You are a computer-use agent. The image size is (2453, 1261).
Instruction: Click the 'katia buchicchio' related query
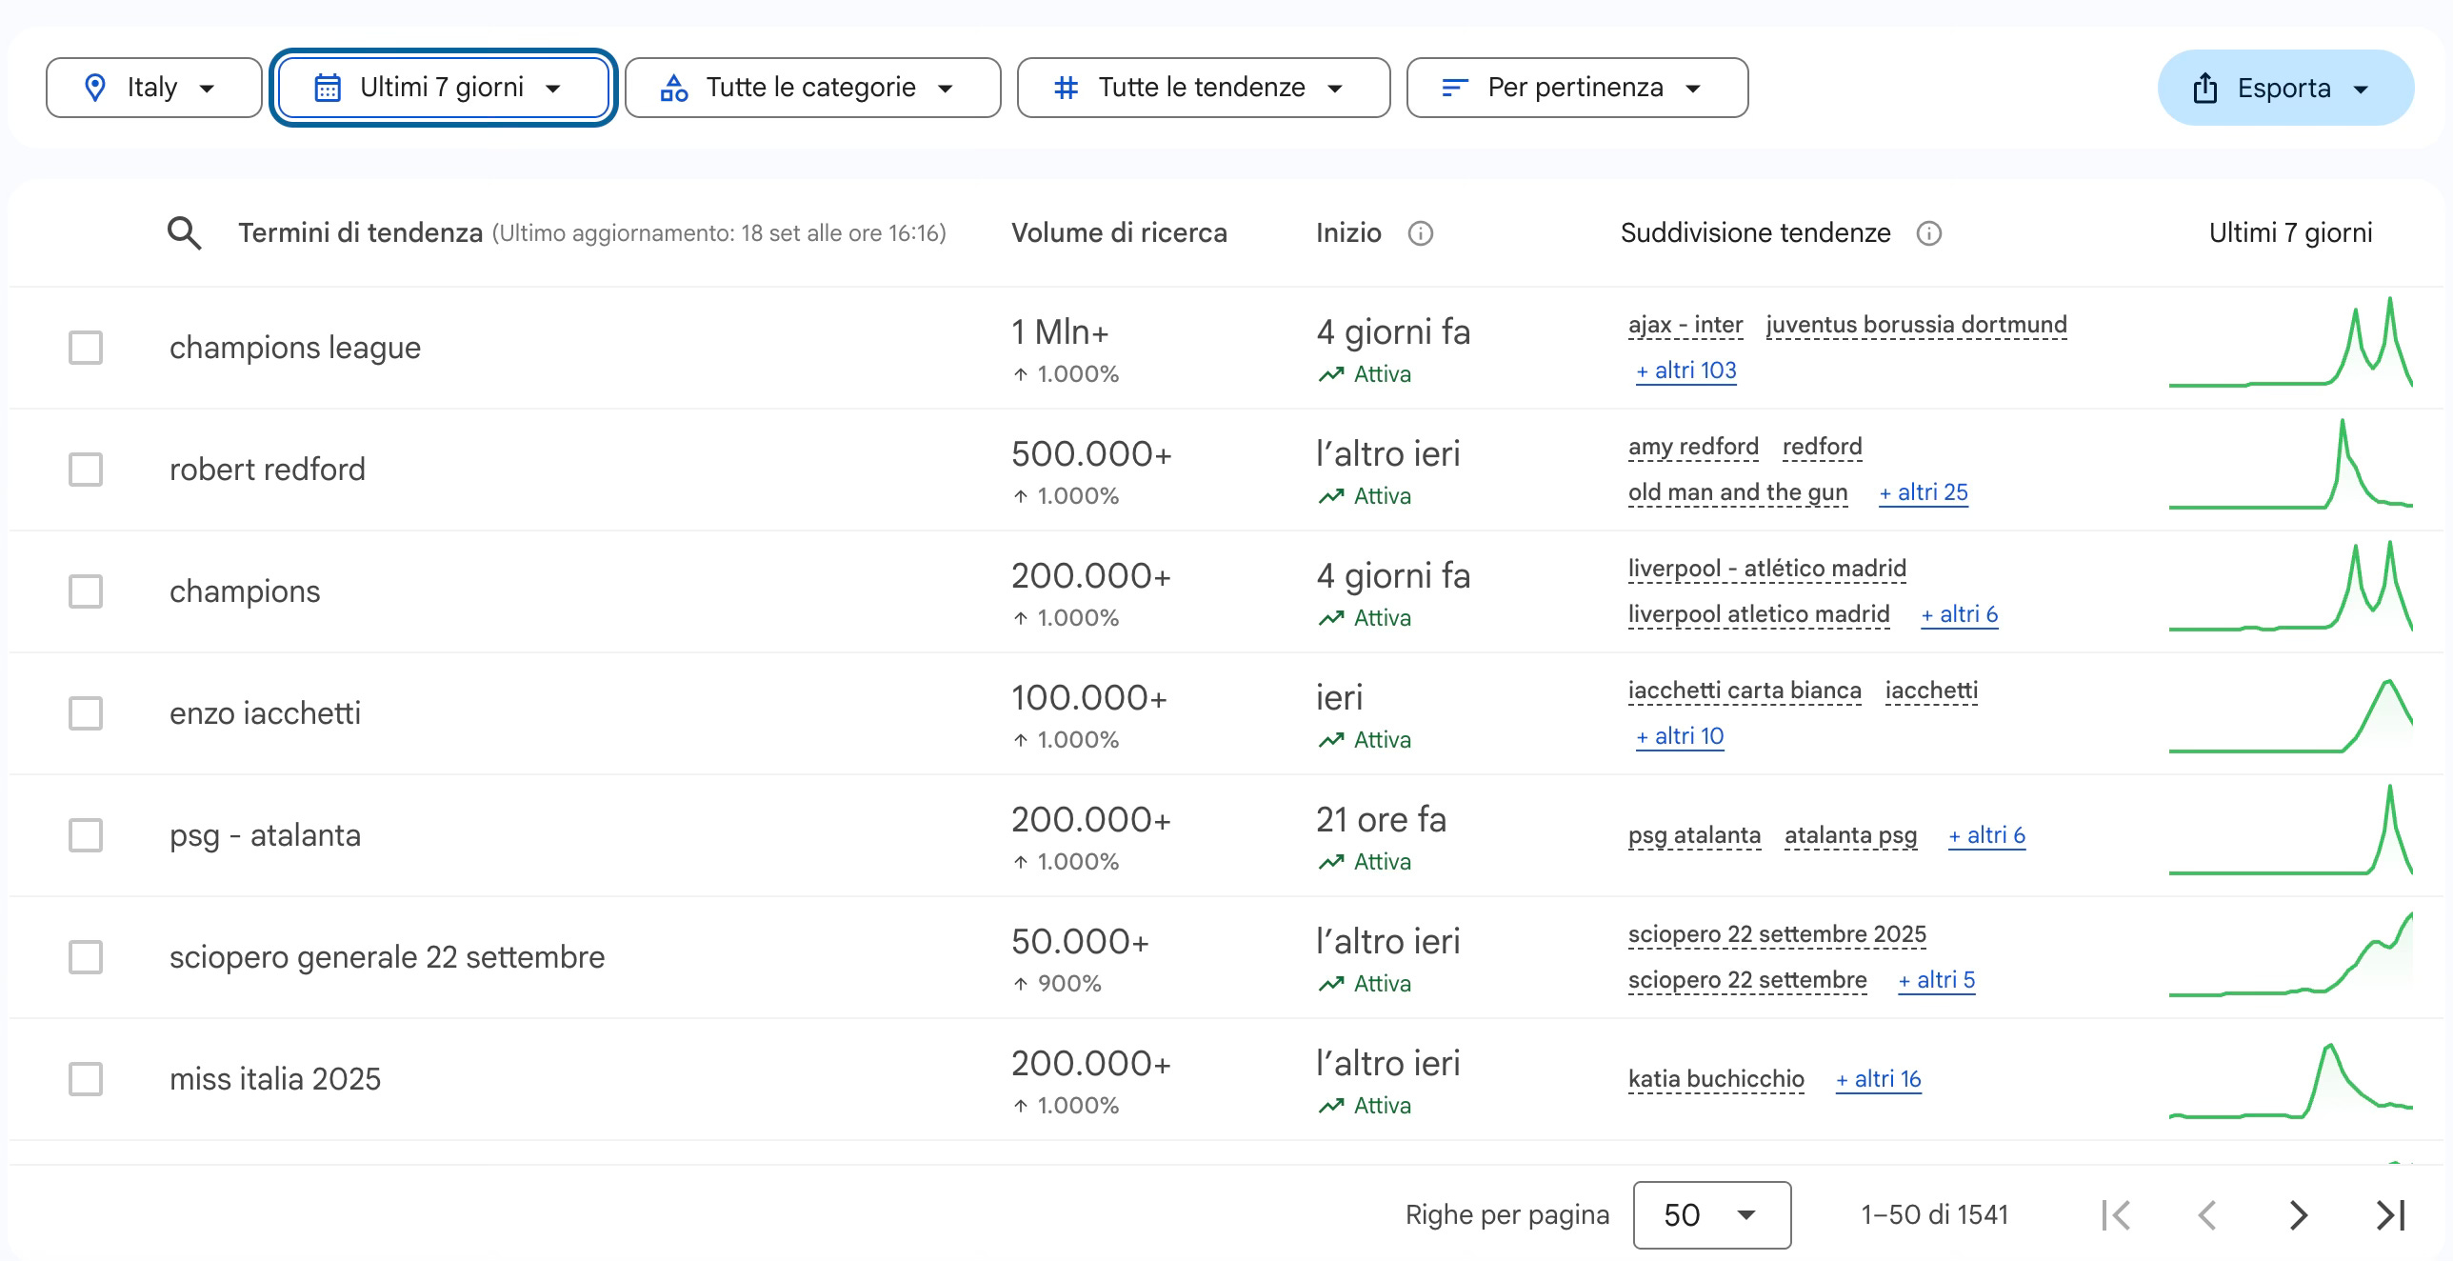point(1716,1079)
